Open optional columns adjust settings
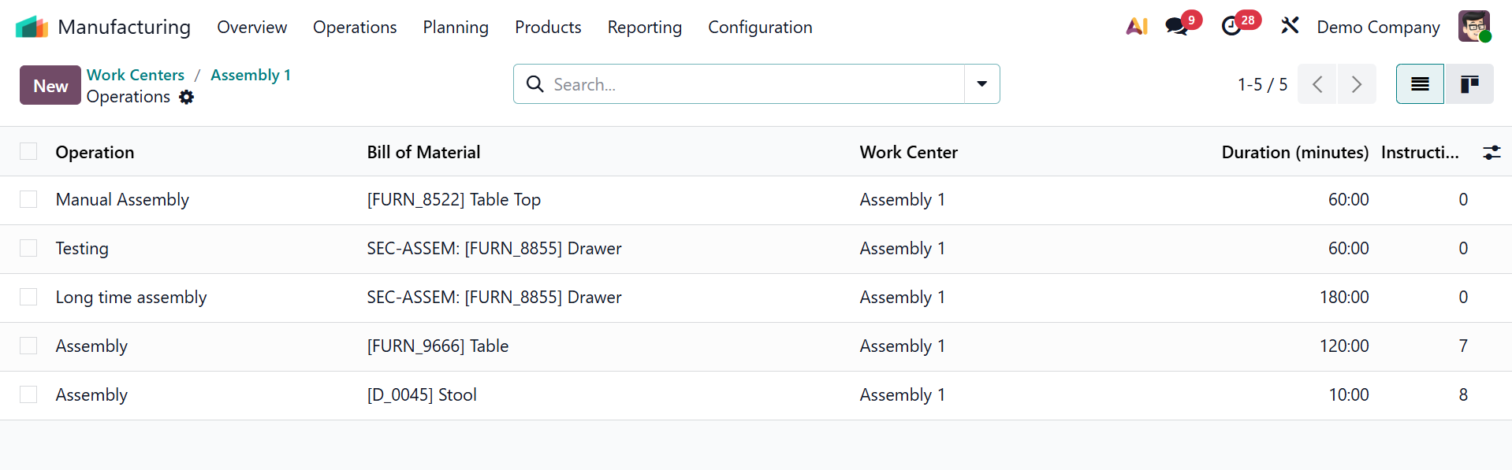Image resolution: width=1512 pixels, height=470 pixels. tap(1492, 153)
